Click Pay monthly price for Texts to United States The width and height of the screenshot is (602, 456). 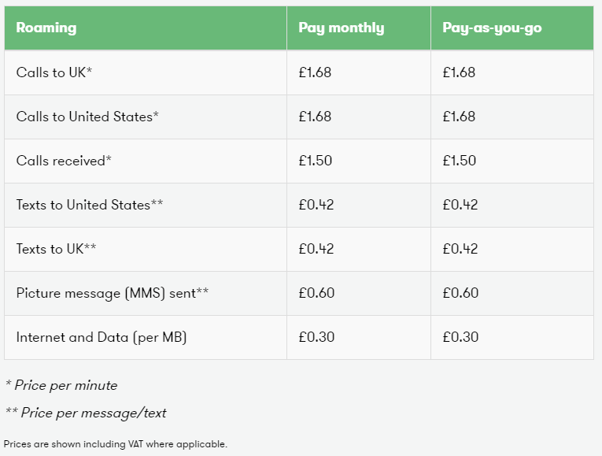pos(316,205)
